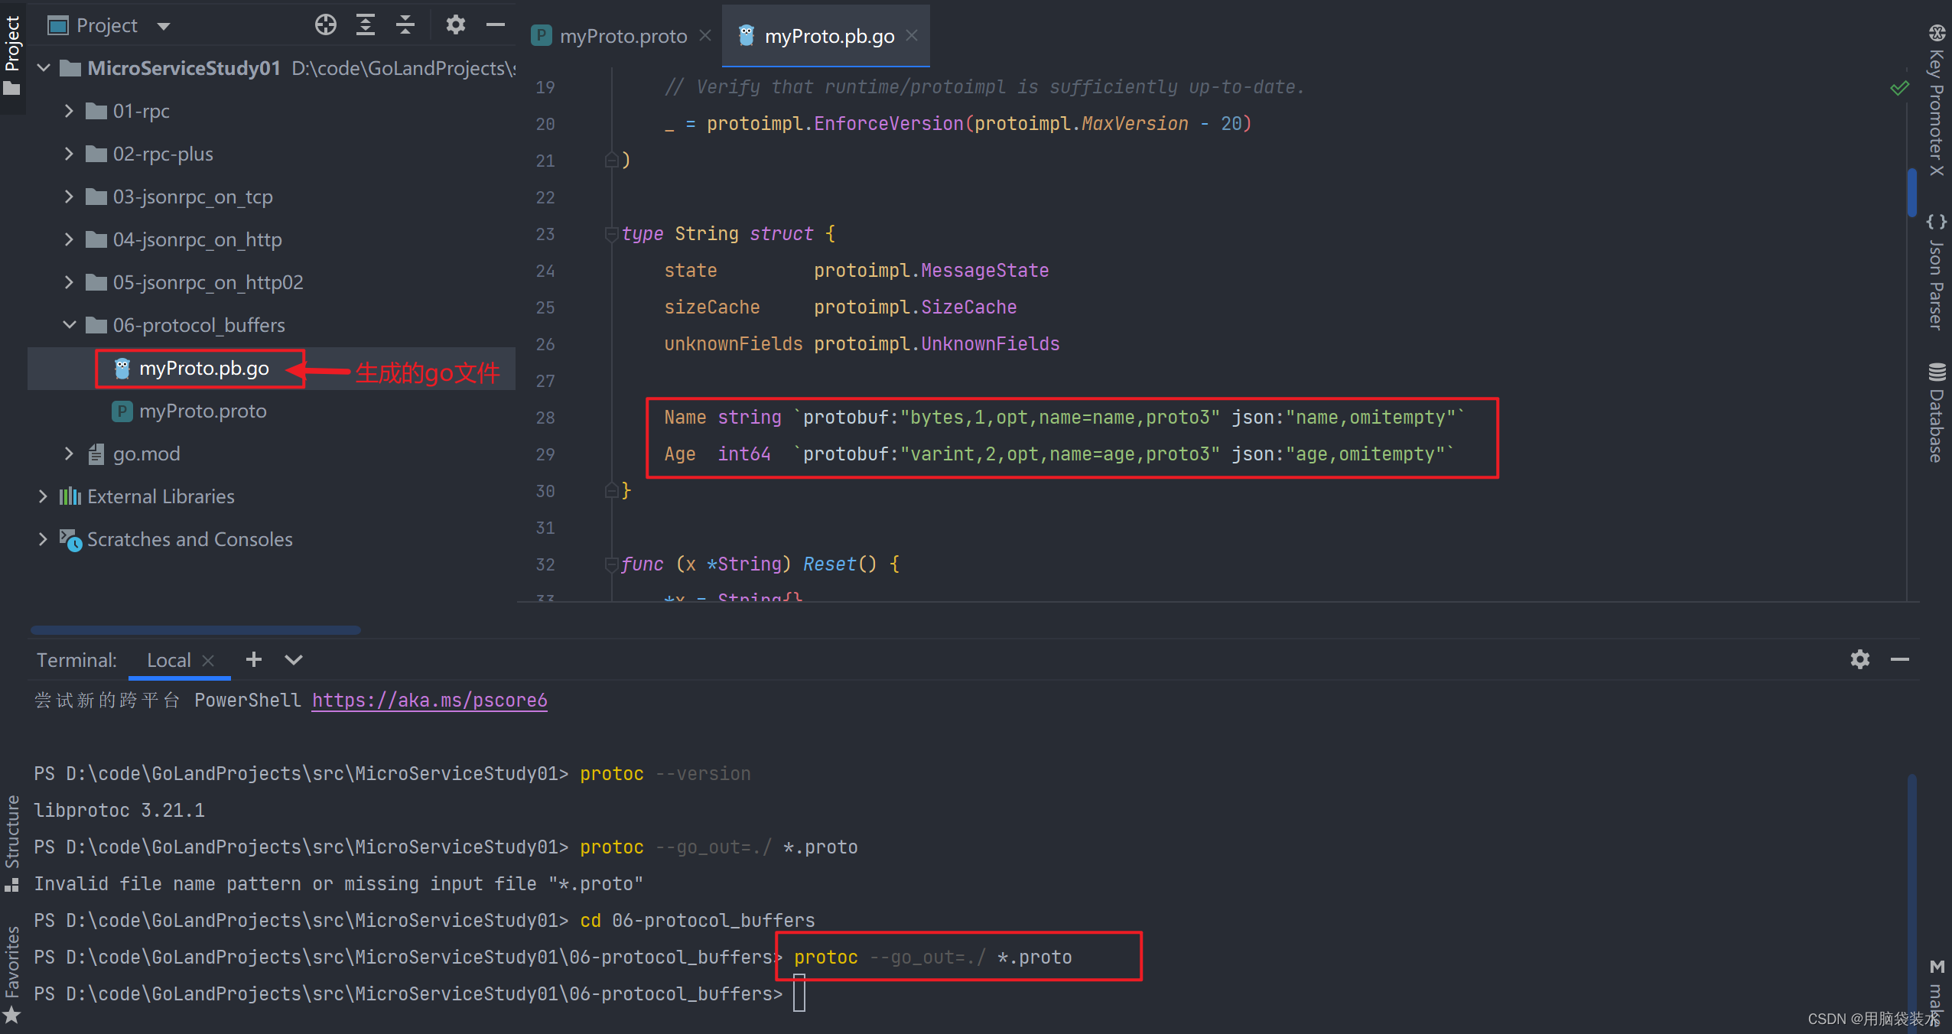Image resolution: width=1952 pixels, height=1034 pixels.
Task: Select myProto.pb.go in project tree
Action: [203, 369]
